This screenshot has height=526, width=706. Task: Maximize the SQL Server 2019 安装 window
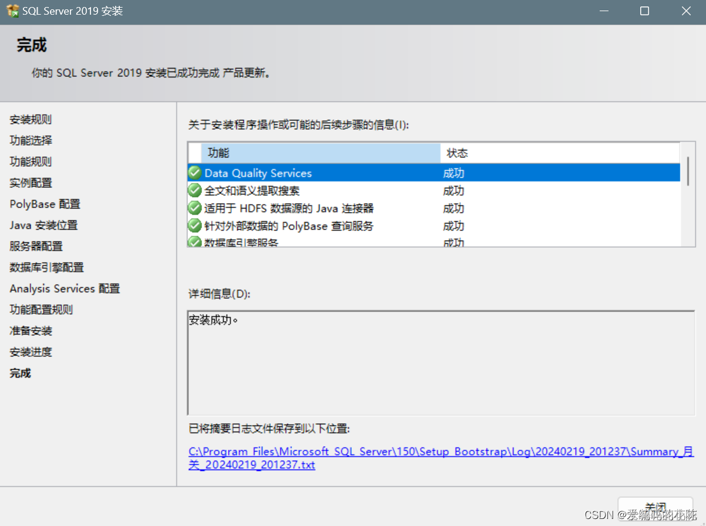(644, 11)
